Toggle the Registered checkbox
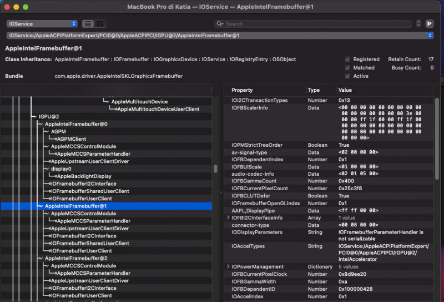Viewport: 444px width, 302px height. click(x=347, y=59)
